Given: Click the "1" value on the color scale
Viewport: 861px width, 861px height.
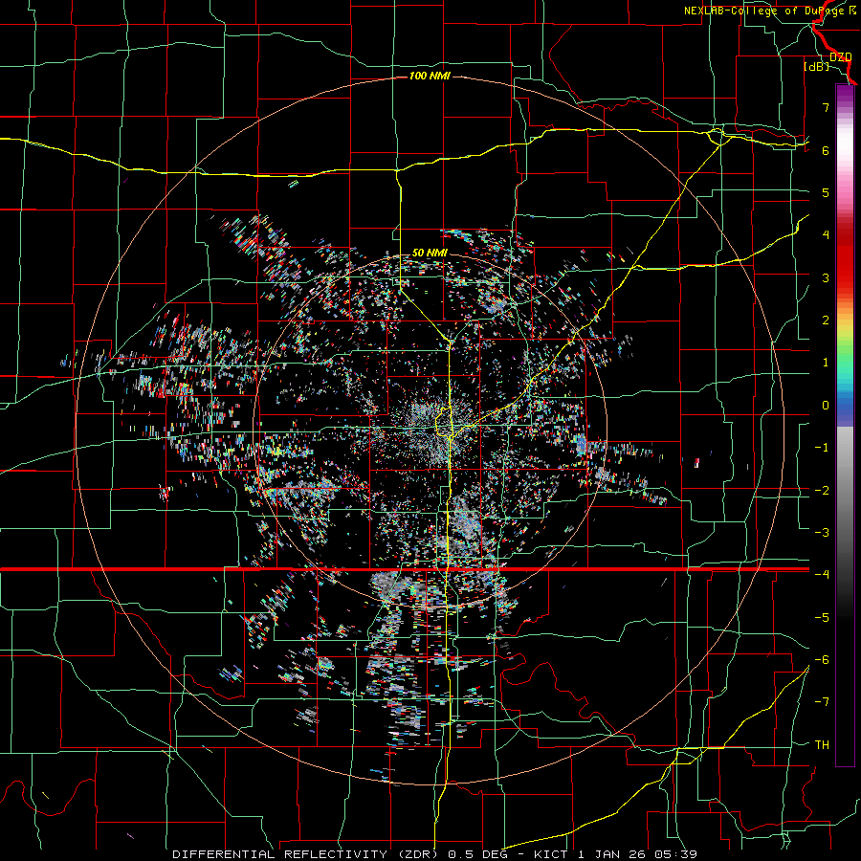Looking at the screenshot, I should (826, 363).
